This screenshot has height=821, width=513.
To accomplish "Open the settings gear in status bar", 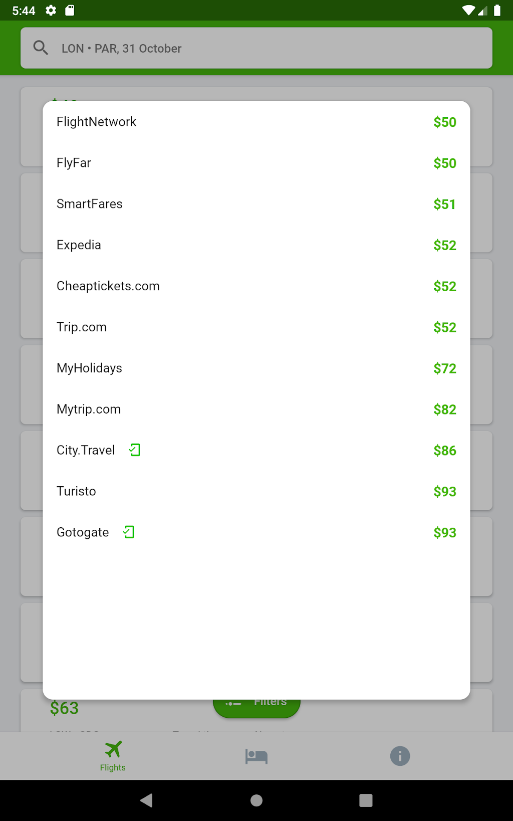I will tap(51, 11).
